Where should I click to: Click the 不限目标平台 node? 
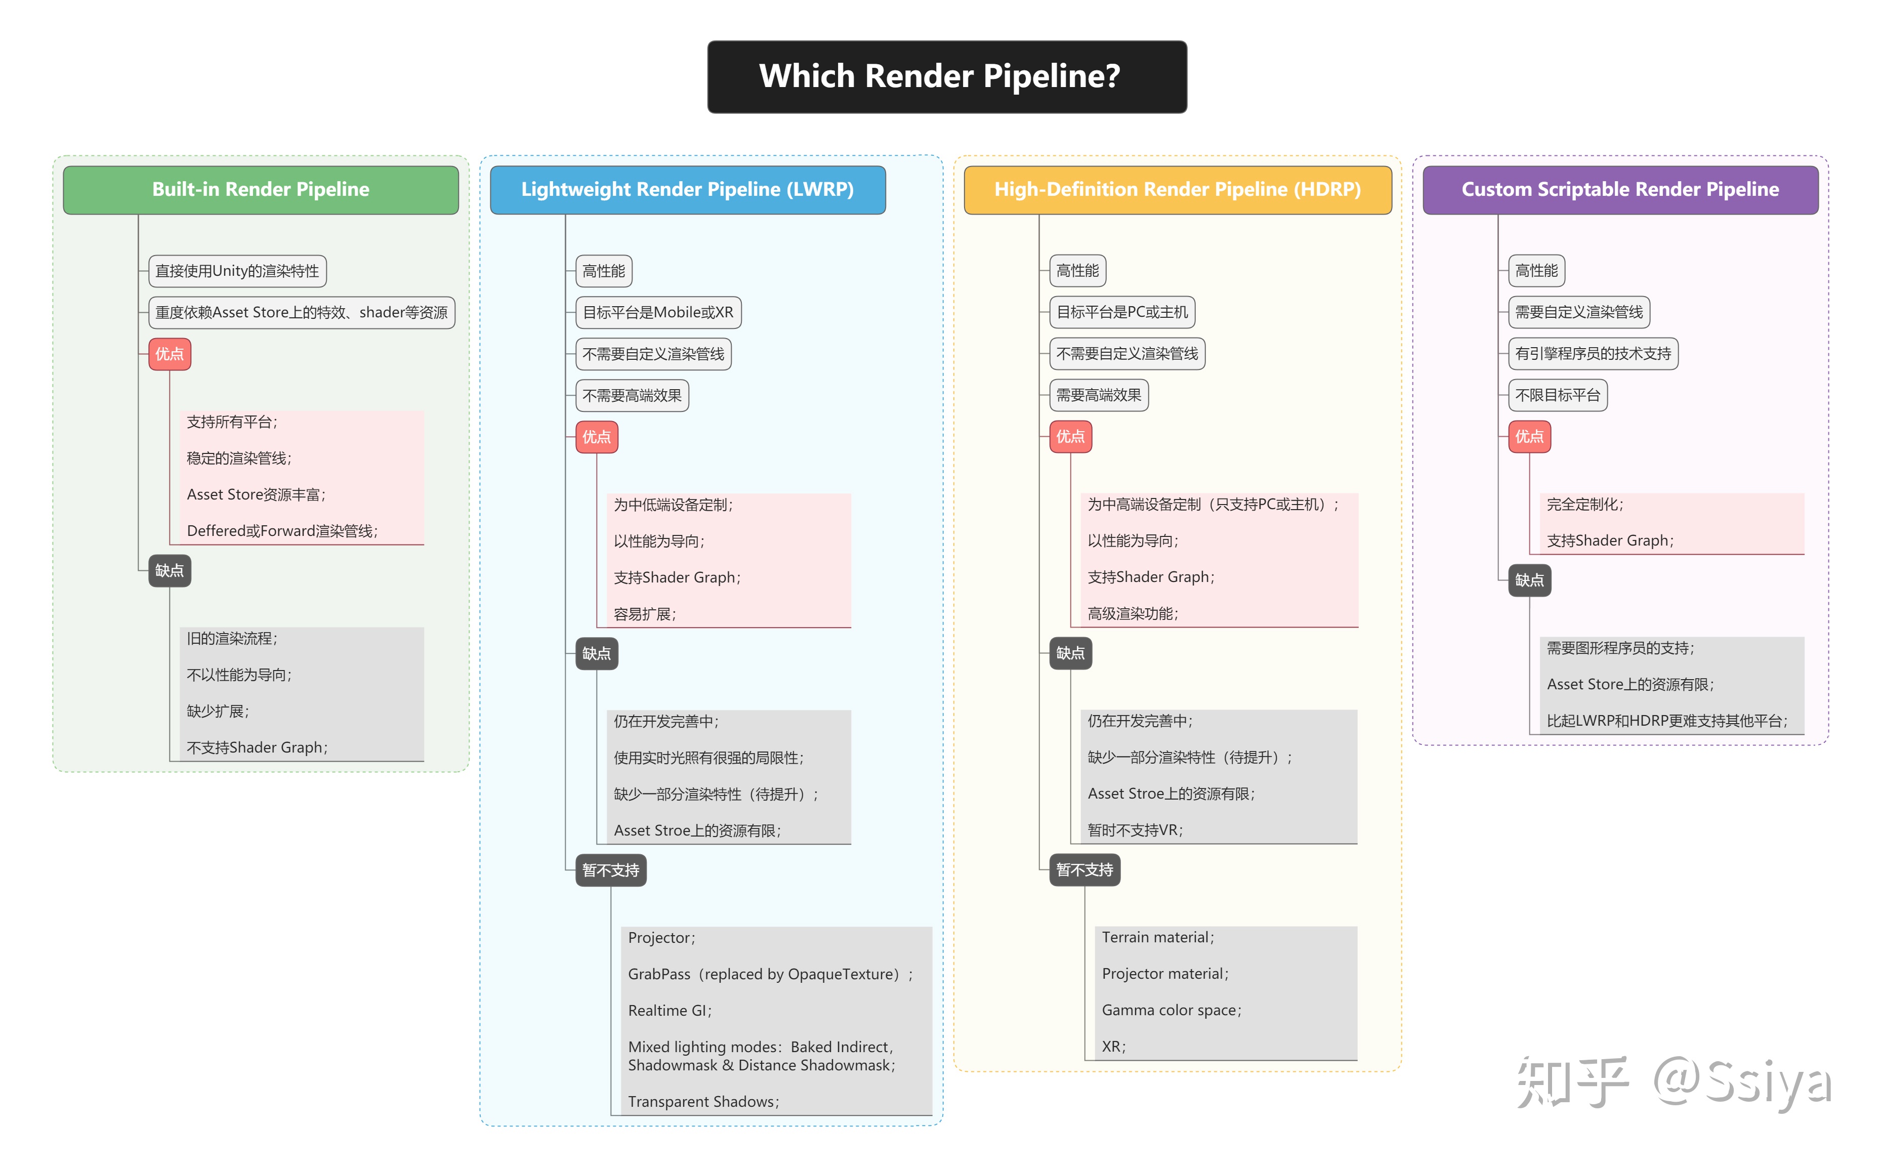coord(1557,396)
